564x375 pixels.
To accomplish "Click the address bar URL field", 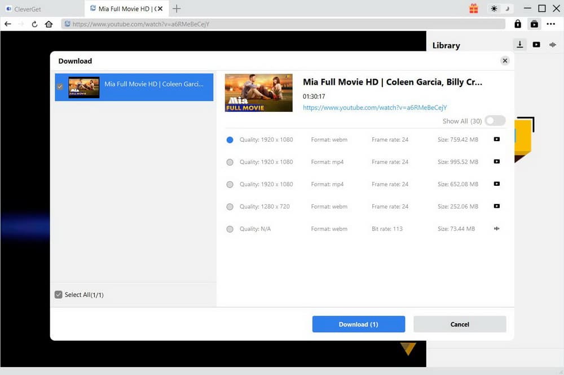I will (284, 24).
